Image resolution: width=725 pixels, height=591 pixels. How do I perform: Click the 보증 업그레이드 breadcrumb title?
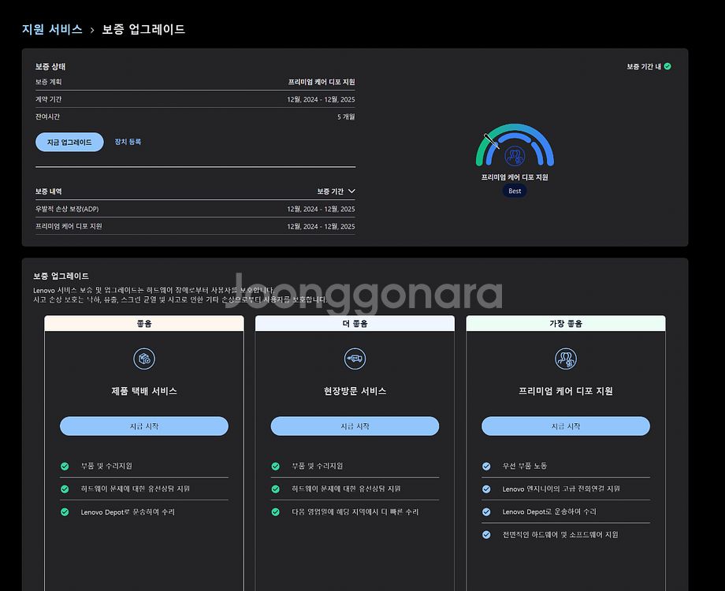(143, 30)
